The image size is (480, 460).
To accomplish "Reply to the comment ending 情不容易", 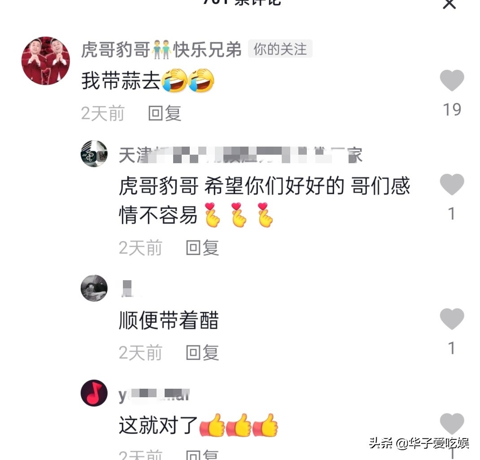I will (202, 247).
